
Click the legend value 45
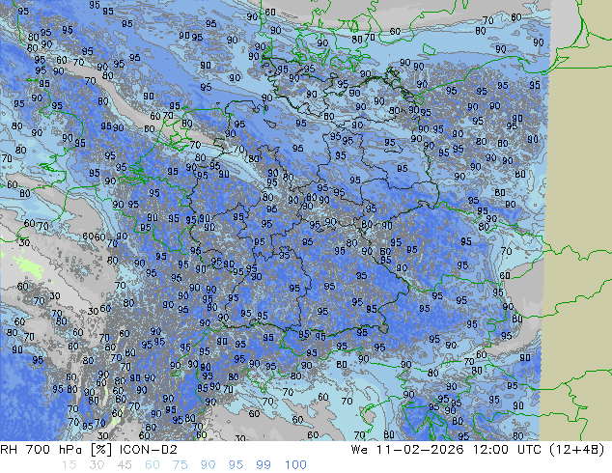(125, 465)
